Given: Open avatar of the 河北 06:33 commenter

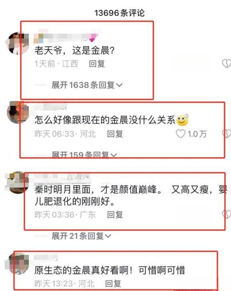Looking at the screenshot, I should coord(18,113).
